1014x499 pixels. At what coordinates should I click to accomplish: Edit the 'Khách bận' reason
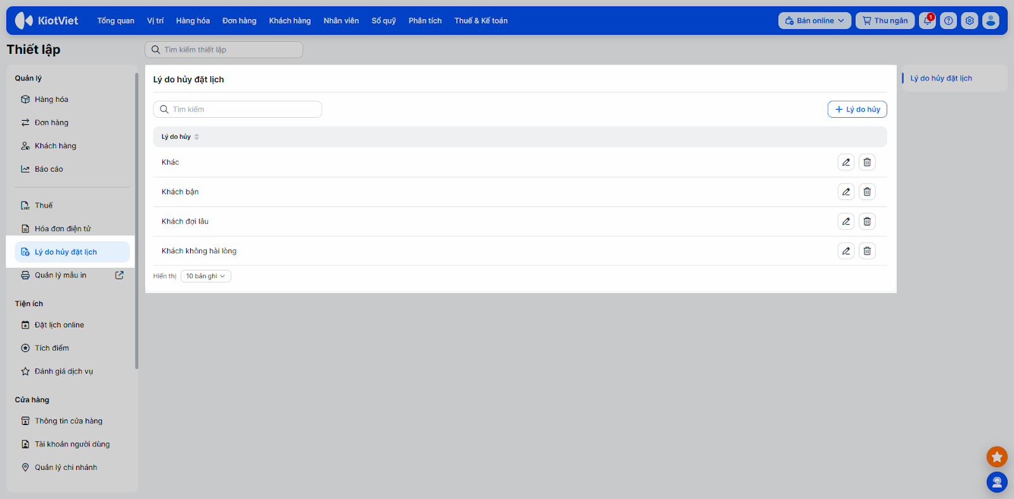[846, 192]
